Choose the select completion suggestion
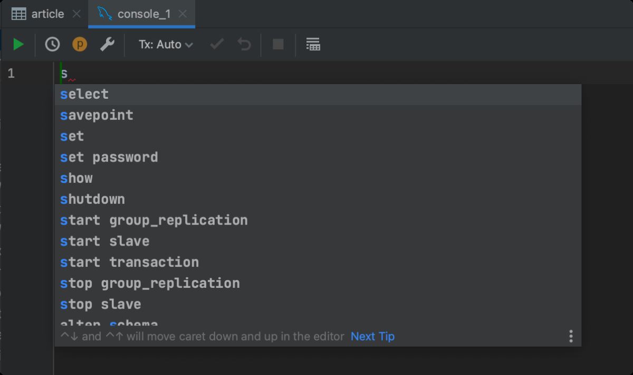This screenshot has height=375, width=633. click(x=84, y=94)
